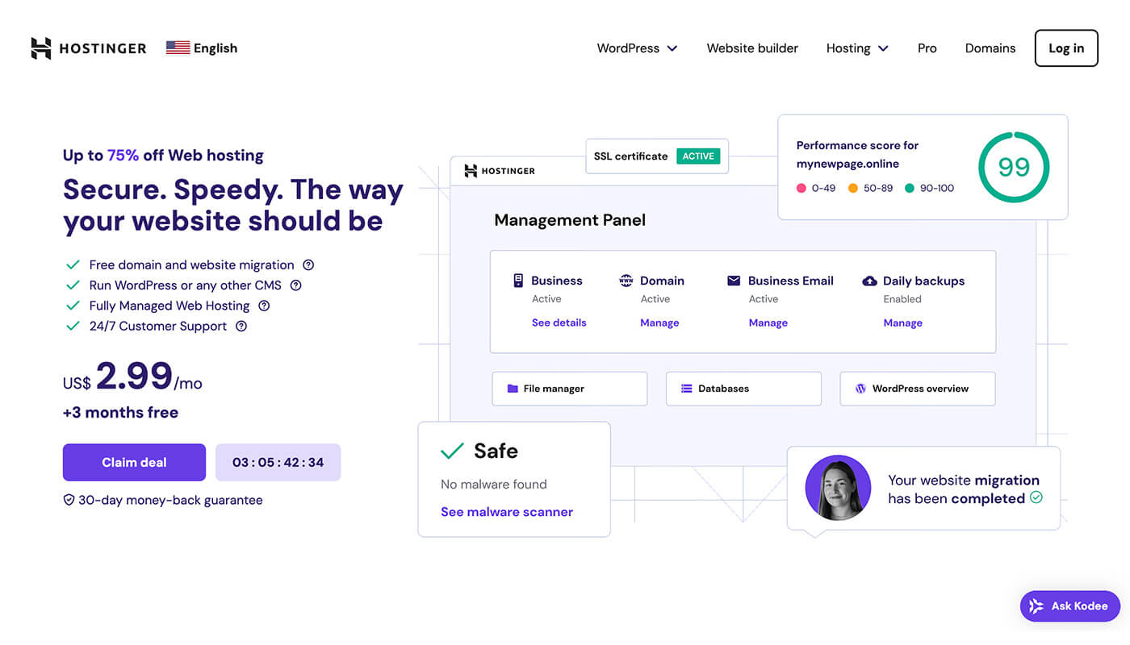Expand the WordPress menu dropdown
The width and height of the screenshot is (1130, 645).
tap(637, 48)
